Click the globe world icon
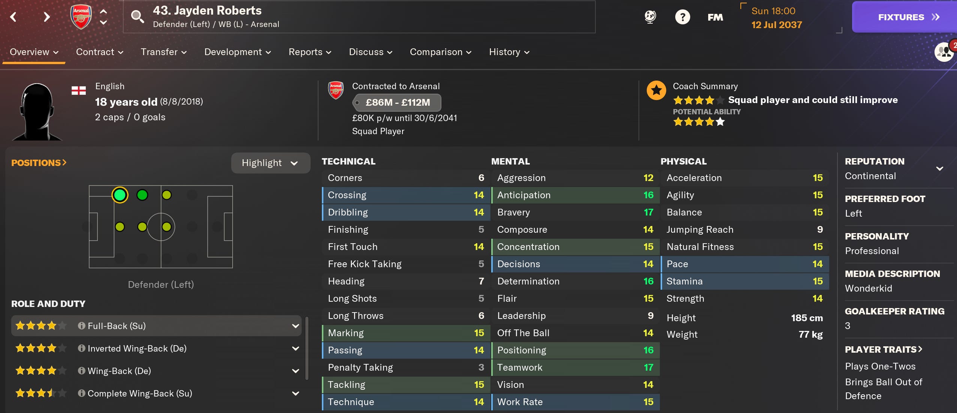 pyautogui.click(x=650, y=17)
